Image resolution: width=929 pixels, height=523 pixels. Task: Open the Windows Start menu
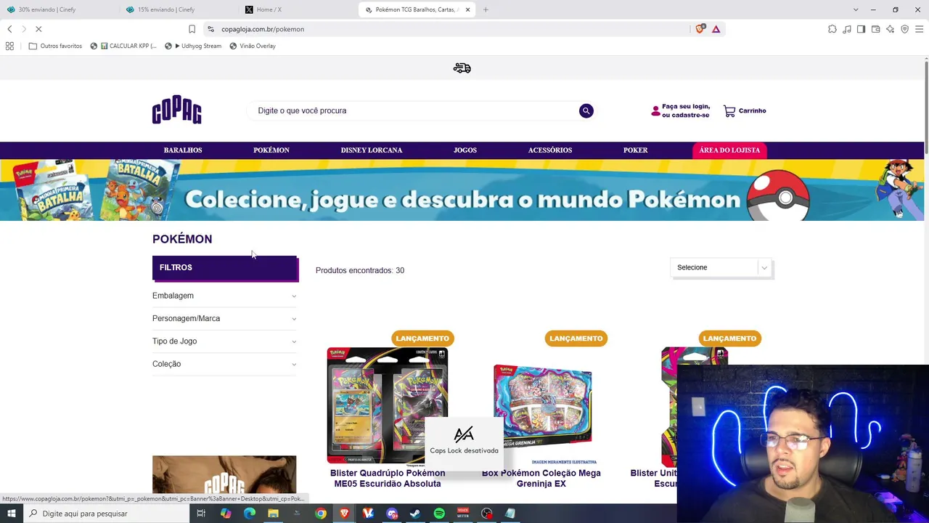click(11, 514)
